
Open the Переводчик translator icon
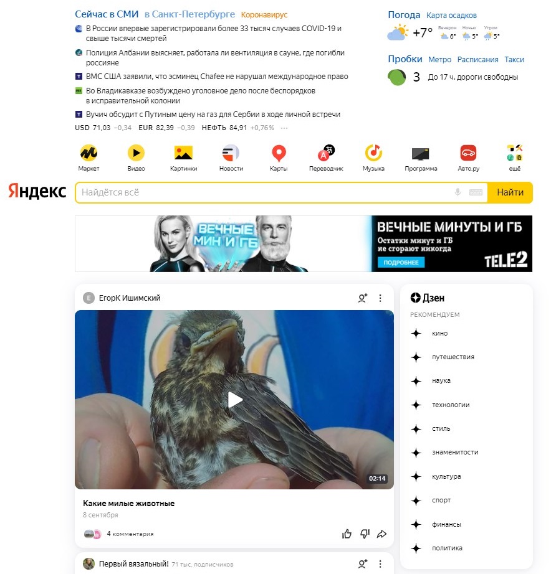(x=326, y=153)
